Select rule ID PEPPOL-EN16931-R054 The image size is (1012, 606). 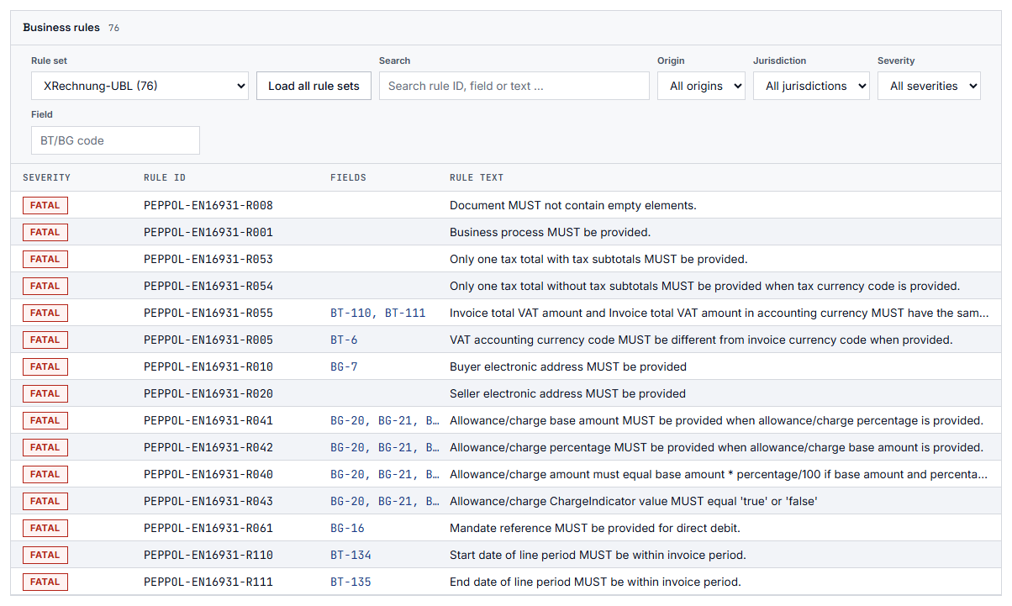pyautogui.click(x=208, y=286)
